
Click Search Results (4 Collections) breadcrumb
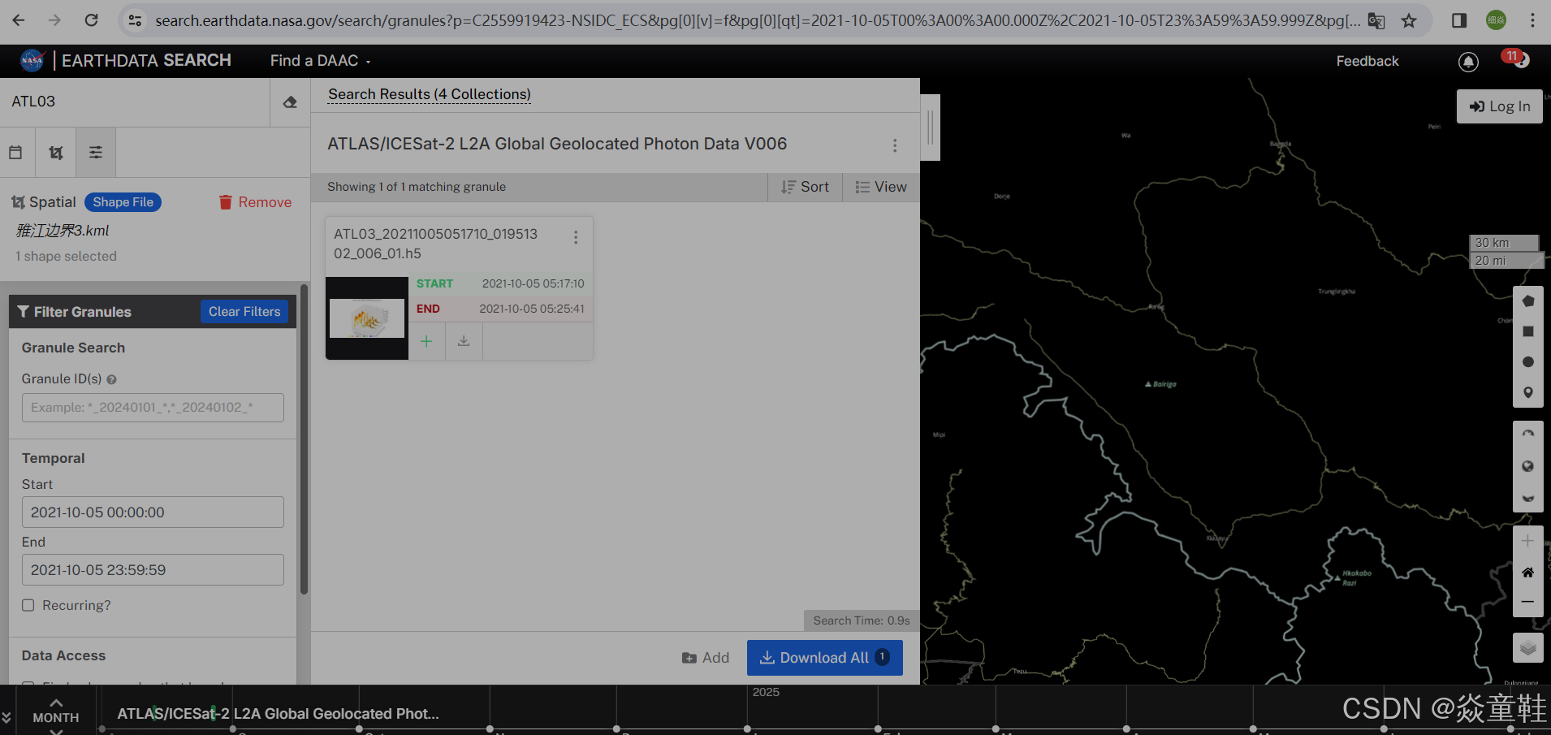[430, 94]
